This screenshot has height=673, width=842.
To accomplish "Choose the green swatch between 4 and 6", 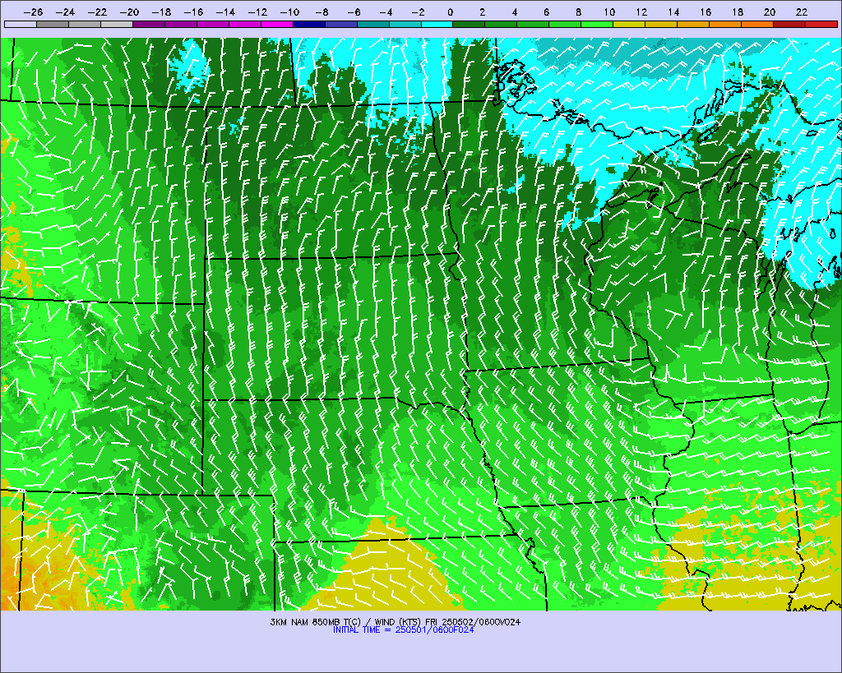I will pyautogui.click(x=533, y=24).
